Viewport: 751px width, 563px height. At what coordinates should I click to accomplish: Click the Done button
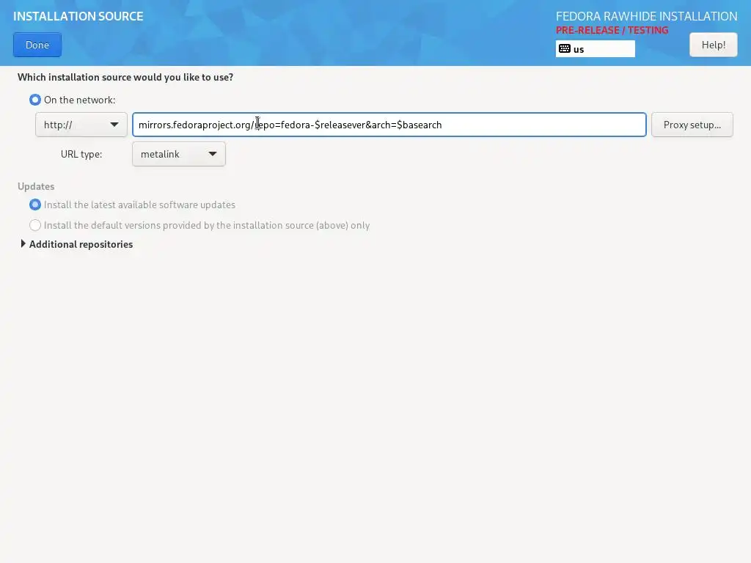tap(37, 45)
